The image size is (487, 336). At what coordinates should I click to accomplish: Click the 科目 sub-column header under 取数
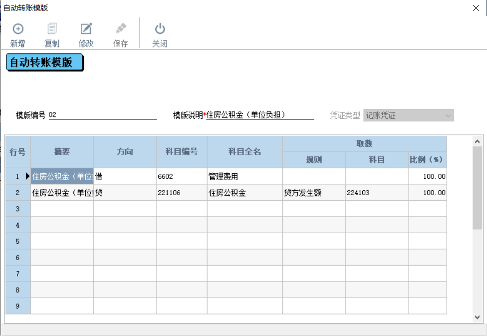click(377, 160)
